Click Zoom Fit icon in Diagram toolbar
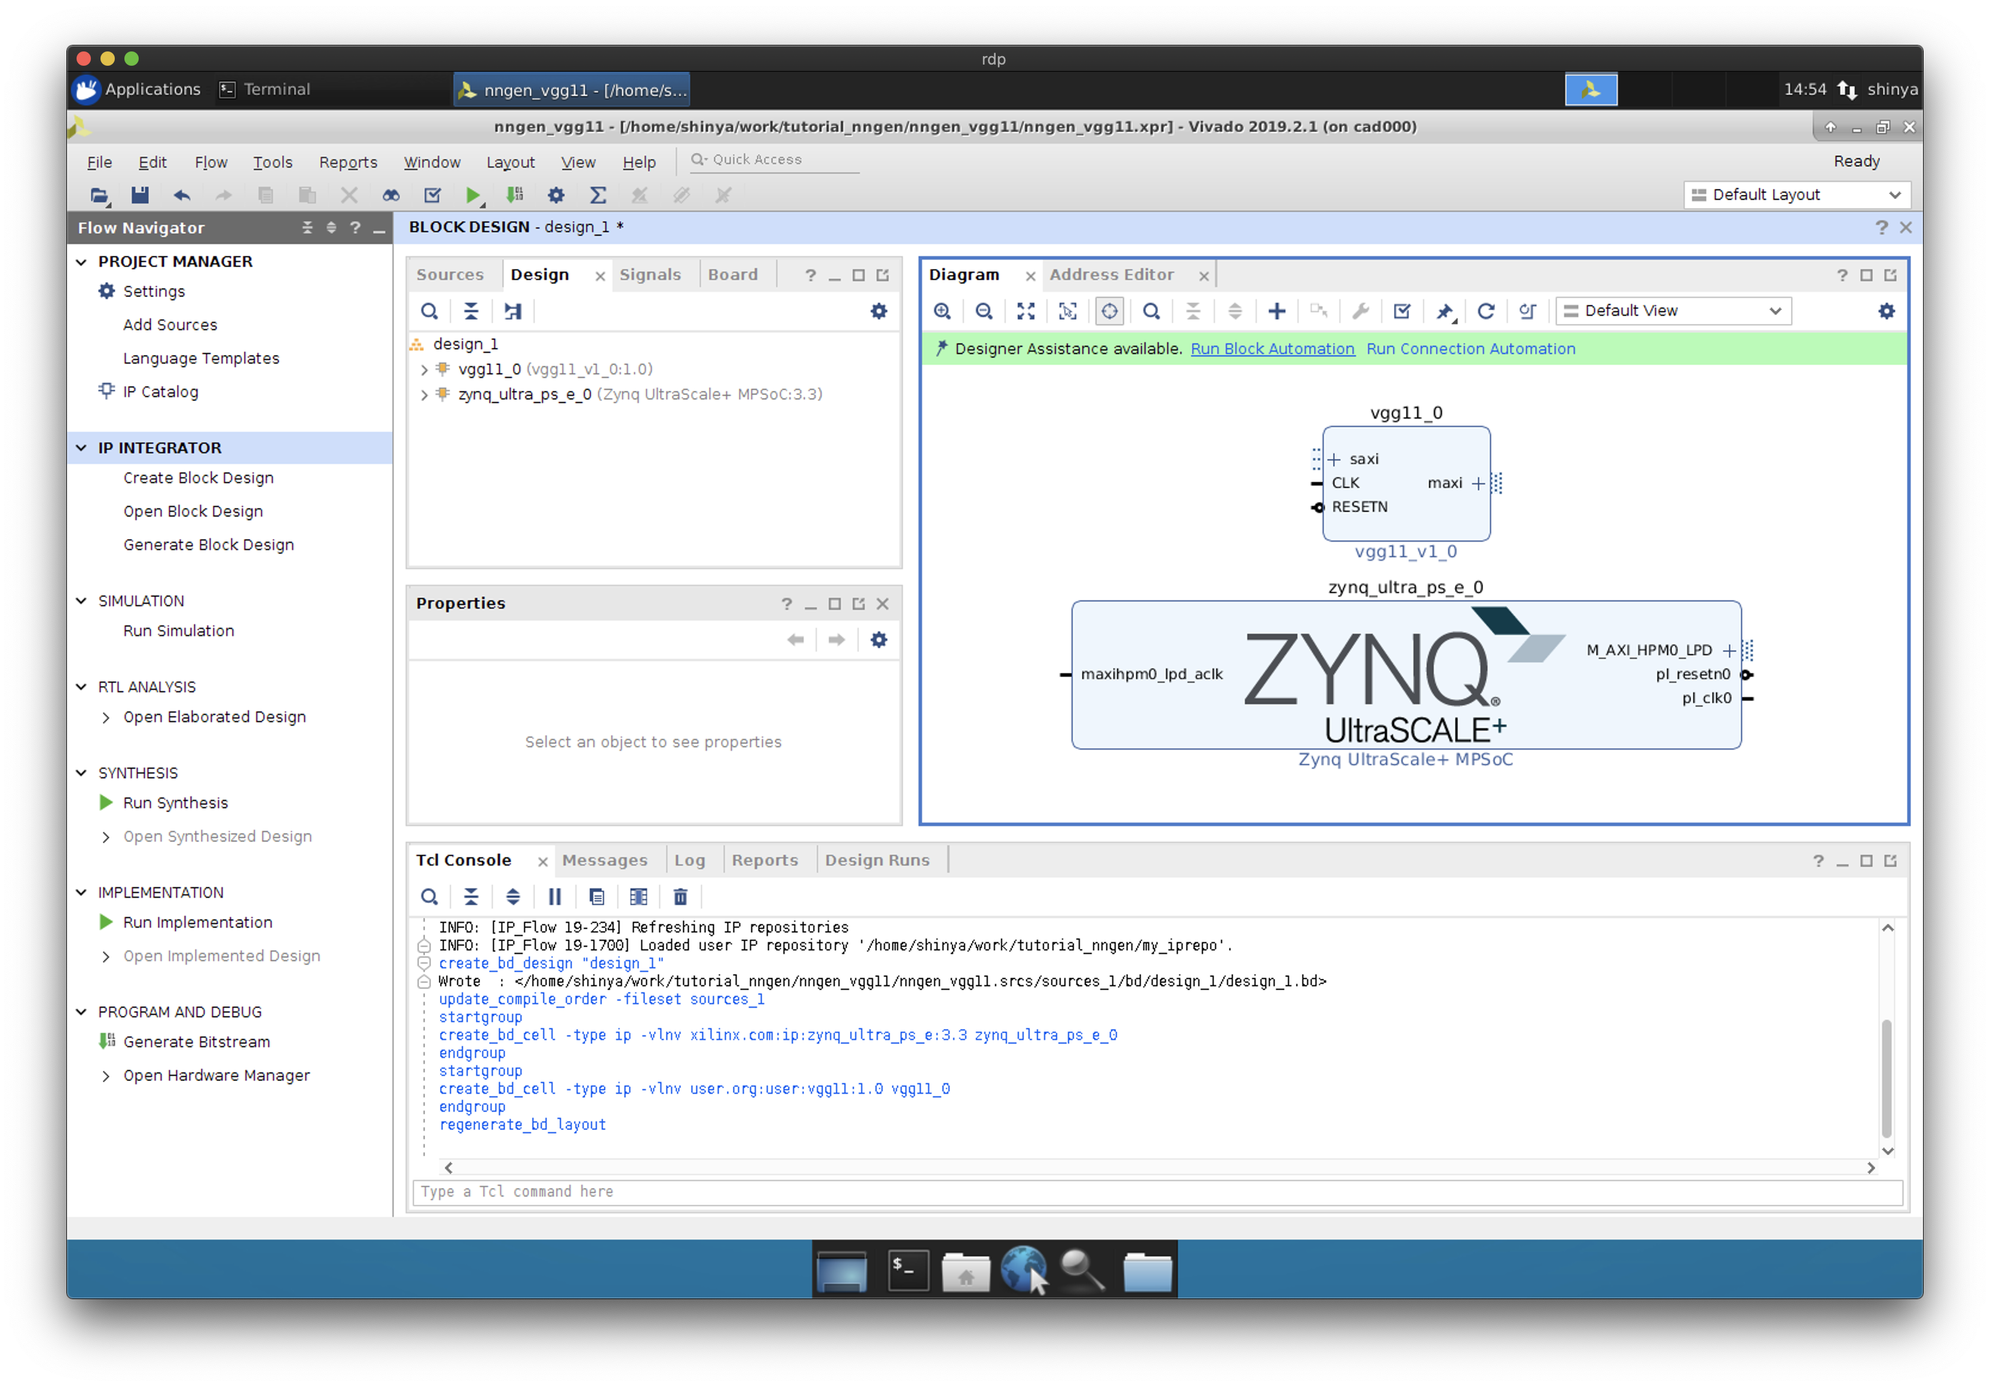The width and height of the screenshot is (1990, 1387). click(x=1025, y=311)
